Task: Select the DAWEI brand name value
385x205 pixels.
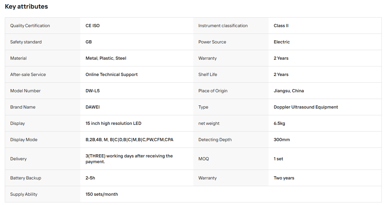Action: coord(92,107)
